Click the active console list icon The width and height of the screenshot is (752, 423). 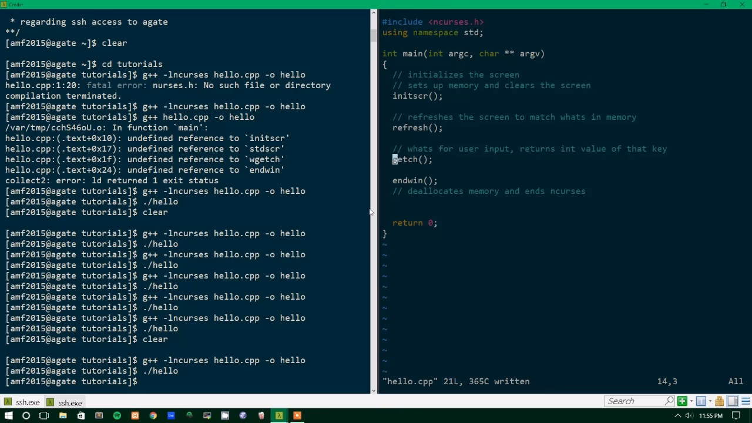[x=700, y=401]
